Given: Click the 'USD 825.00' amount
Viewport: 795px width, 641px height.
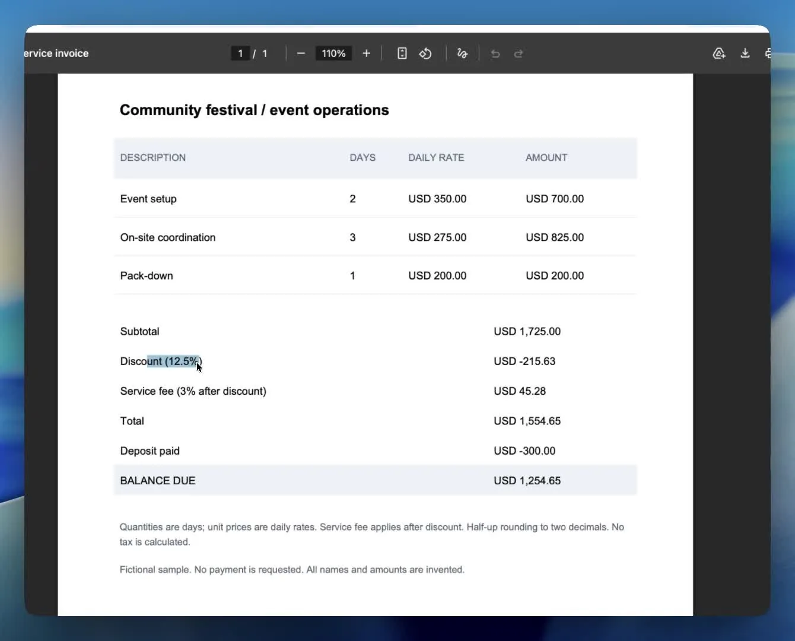Looking at the screenshot, I should point(555,237).
